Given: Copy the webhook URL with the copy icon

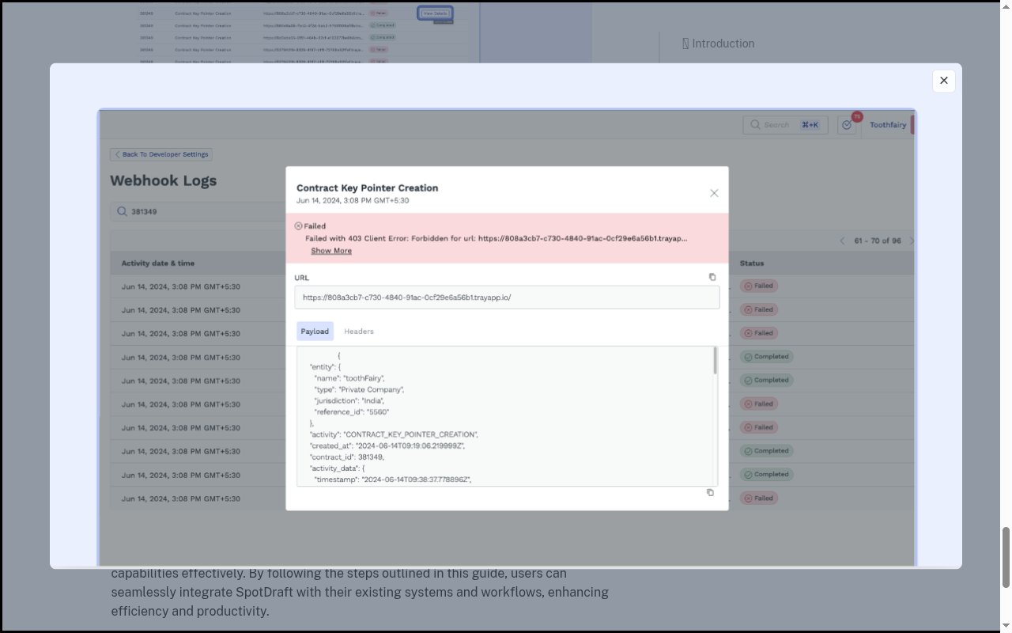Looking at the screenshot, I should [712, 277].
